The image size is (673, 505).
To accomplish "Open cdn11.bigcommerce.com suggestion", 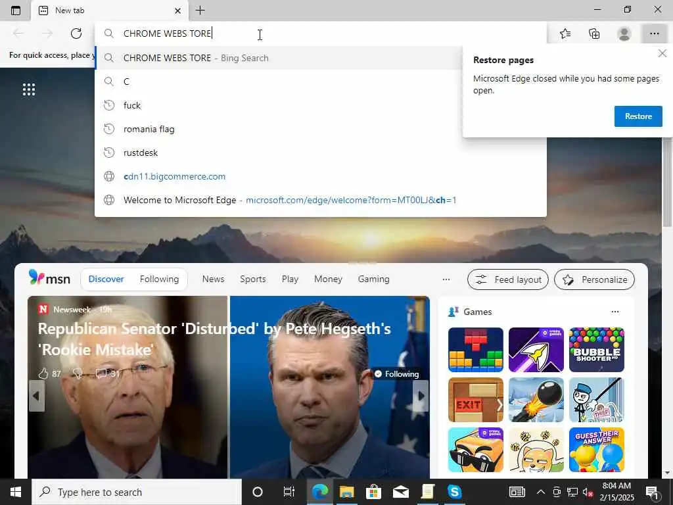I will (x=321, y=176).
